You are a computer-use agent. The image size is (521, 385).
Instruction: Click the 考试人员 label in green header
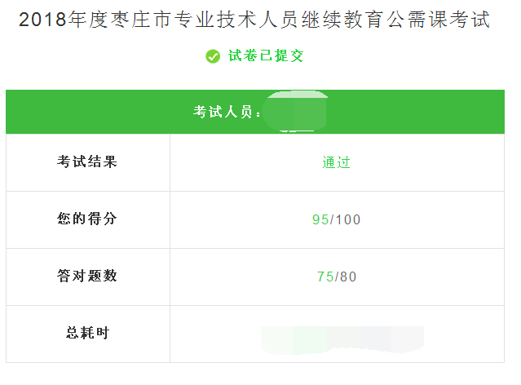coord(225,112)
